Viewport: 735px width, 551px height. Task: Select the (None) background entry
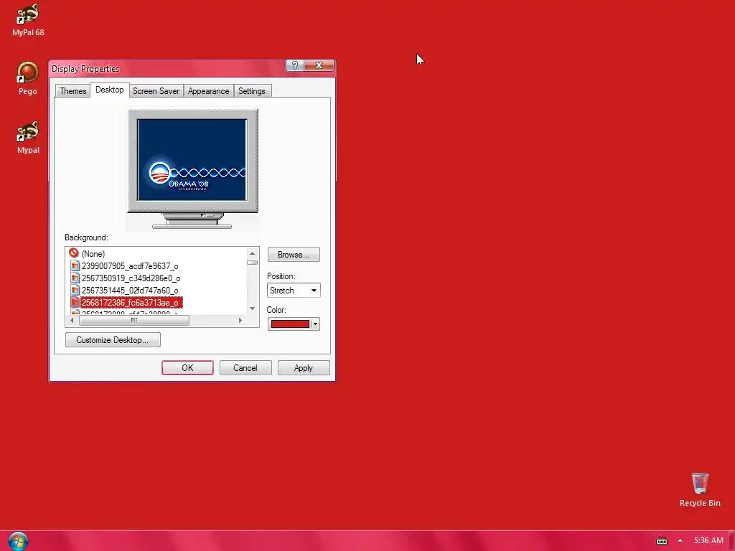pos(93,253)
